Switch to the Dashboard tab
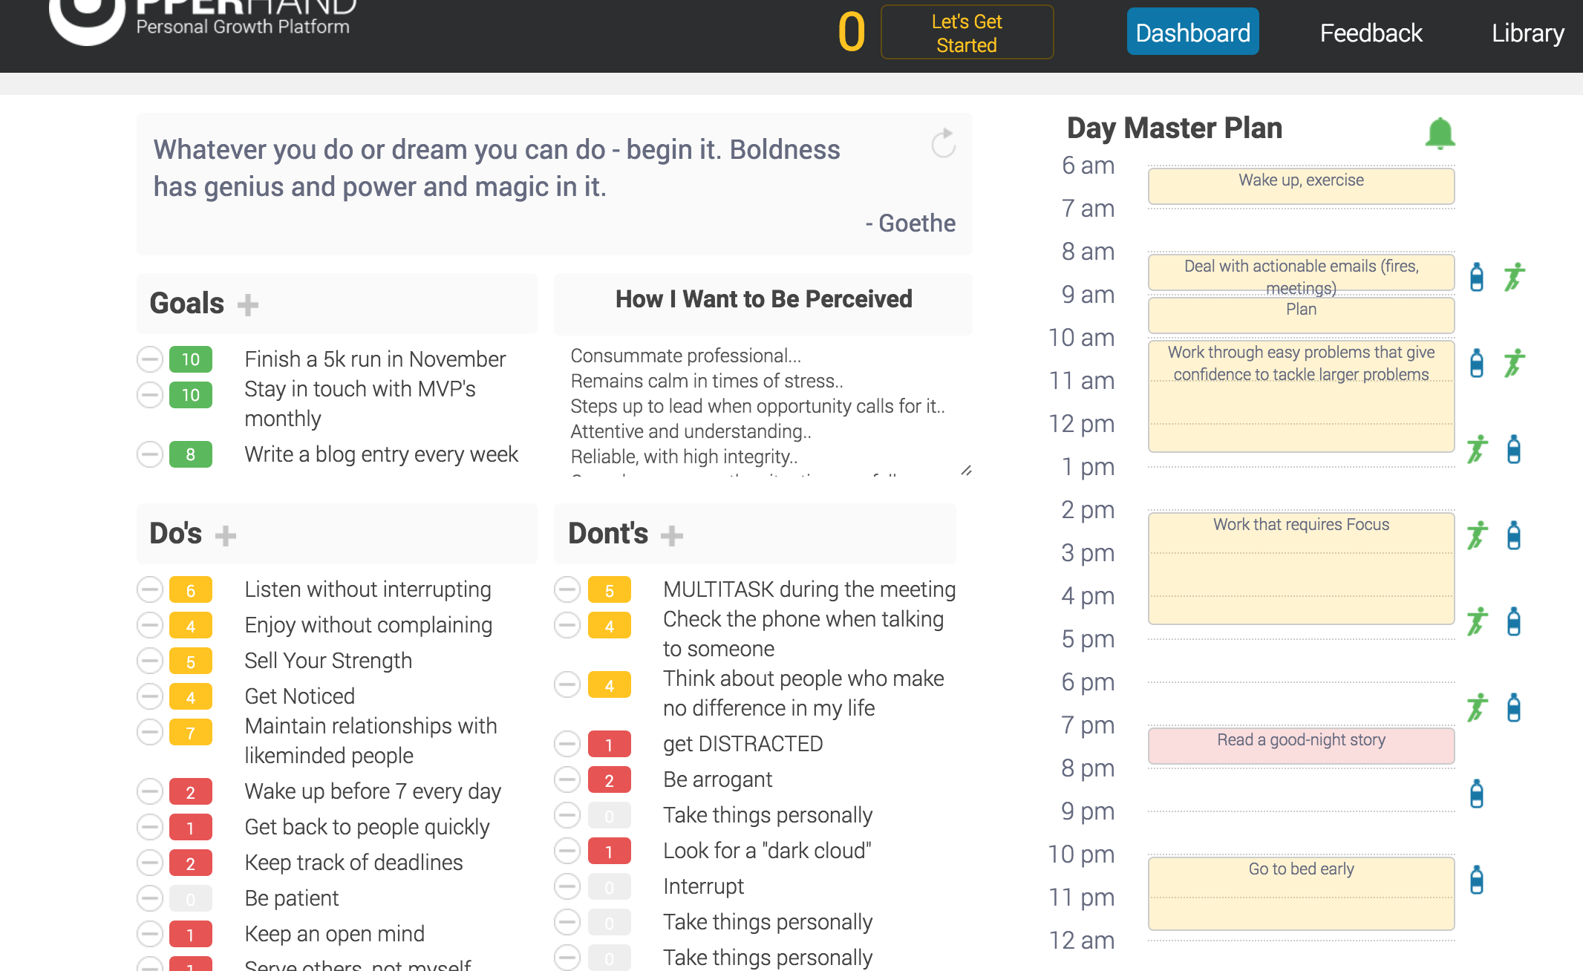 (1192, 32)
